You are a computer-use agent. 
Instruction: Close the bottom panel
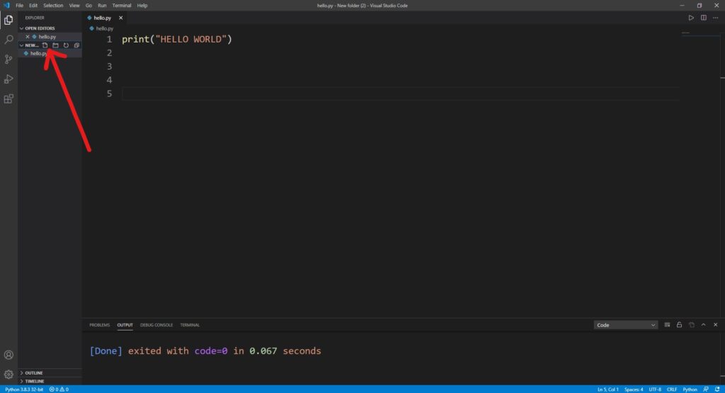(715, 324)
